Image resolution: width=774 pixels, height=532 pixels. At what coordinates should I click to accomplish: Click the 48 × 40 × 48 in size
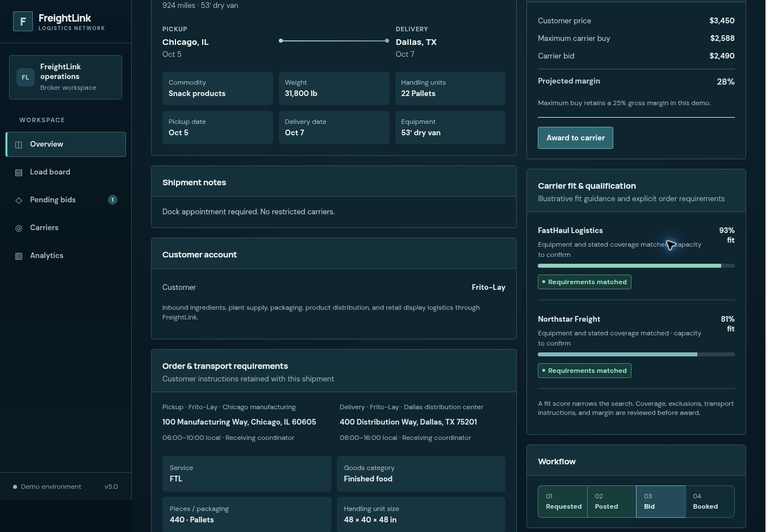370,519
